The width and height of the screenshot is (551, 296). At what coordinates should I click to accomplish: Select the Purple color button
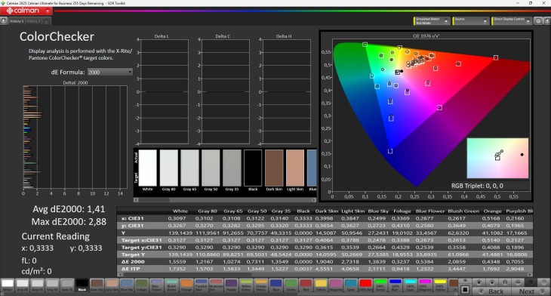[x=231, y=285]
